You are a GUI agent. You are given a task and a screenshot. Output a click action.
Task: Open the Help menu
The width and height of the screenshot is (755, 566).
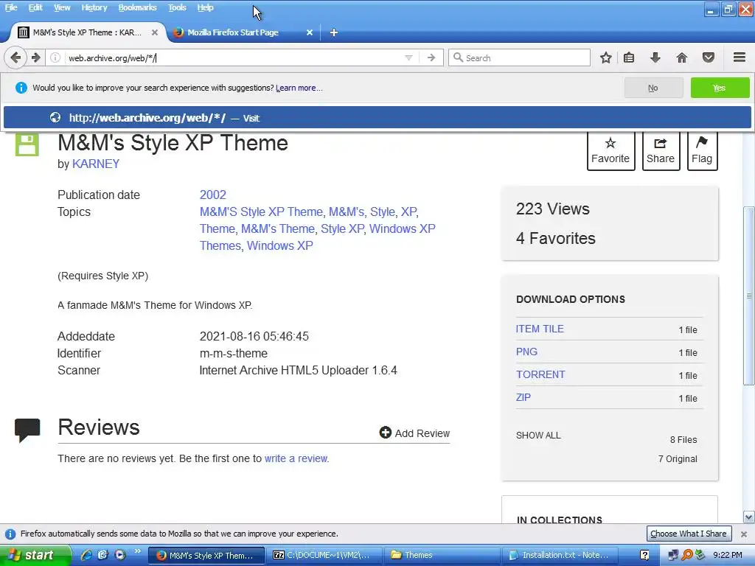click(x=205, y=7)
